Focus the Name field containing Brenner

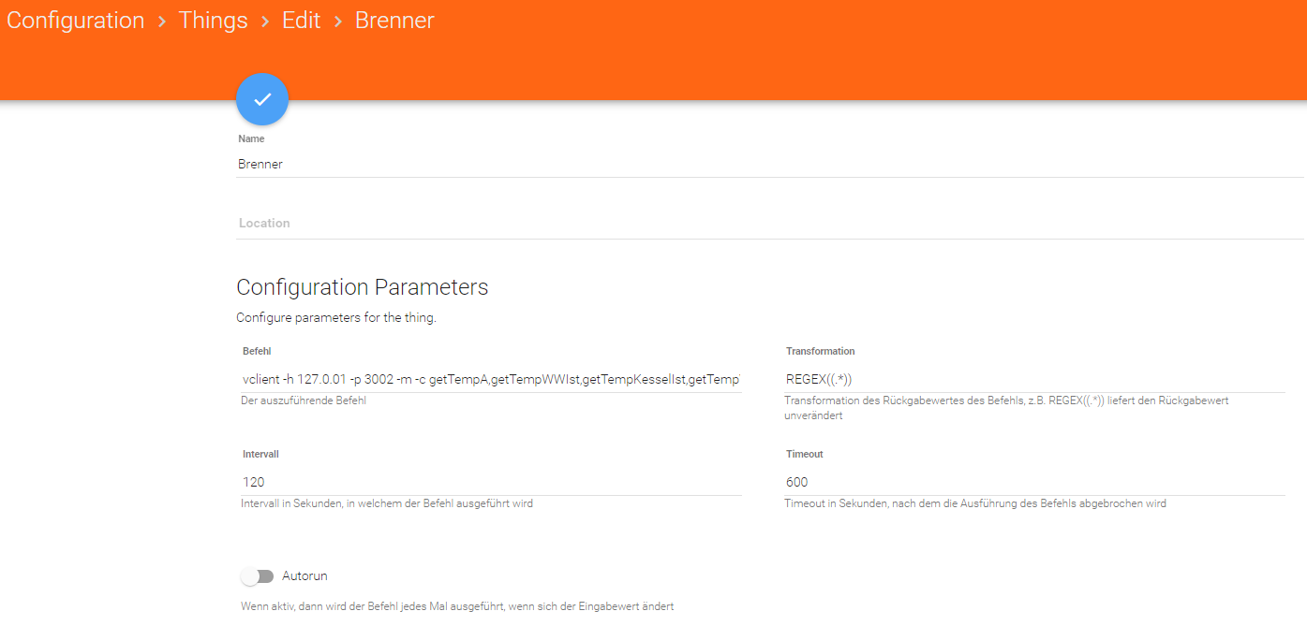tap(768, 164)
